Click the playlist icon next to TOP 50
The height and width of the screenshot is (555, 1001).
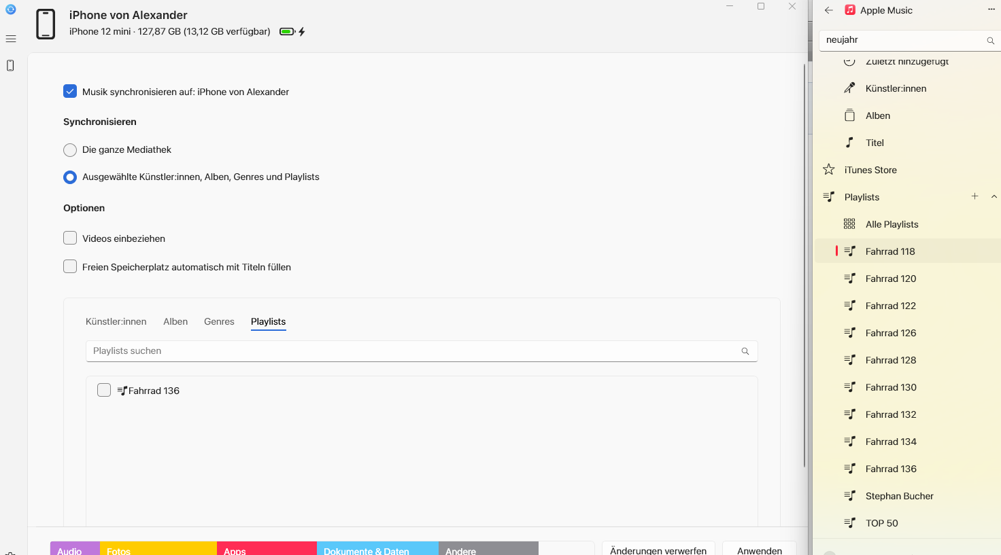coord(849,523)
